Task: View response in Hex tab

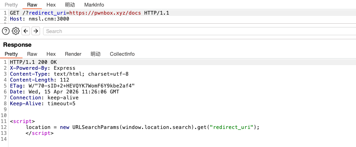Action: 51,54
